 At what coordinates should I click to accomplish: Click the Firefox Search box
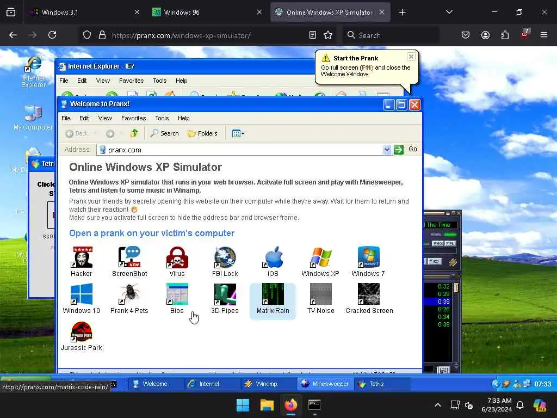[x=391, y=35]
